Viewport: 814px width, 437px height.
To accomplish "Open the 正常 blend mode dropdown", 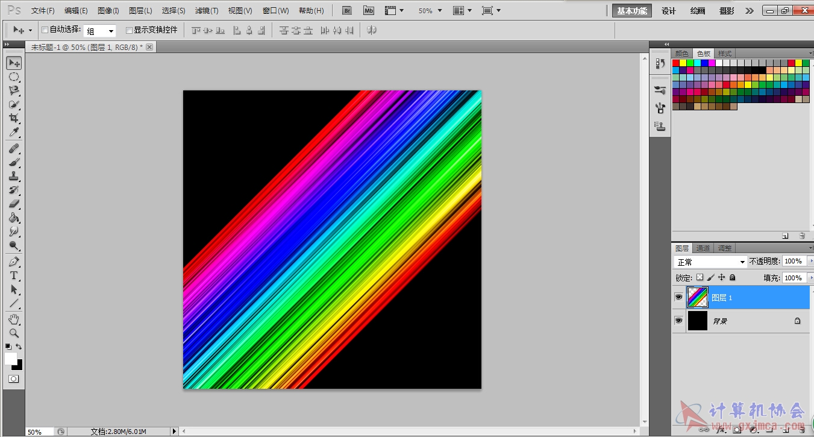I will [x=710, y=262].
